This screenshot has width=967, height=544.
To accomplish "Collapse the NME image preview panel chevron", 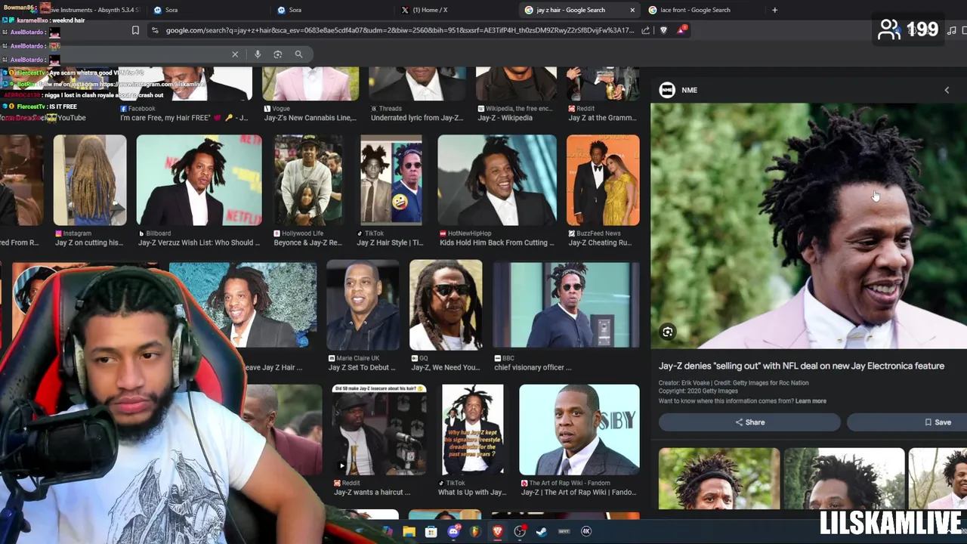I will point(947,90).
